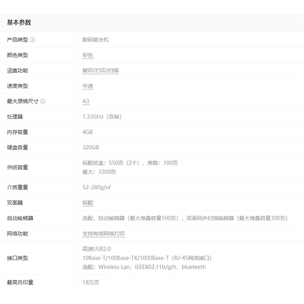Select the 中速 speed type link
Screen dimensions: 304x304
click(88, 86)
